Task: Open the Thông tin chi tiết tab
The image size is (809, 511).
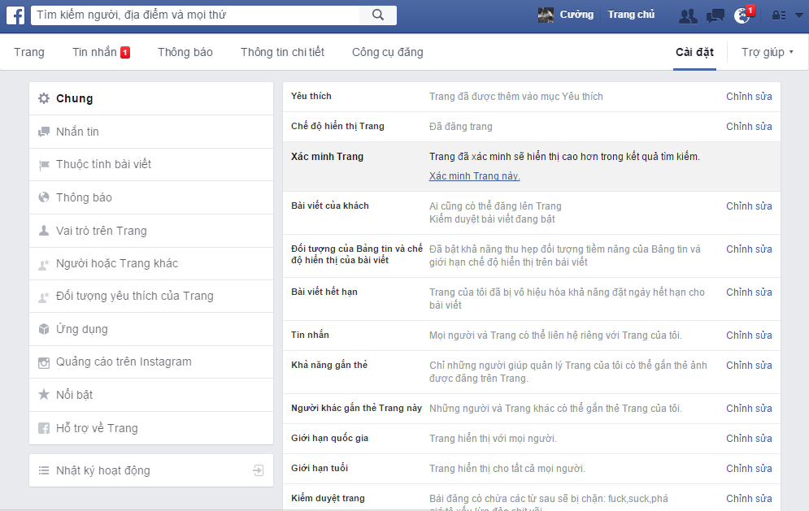Action: pyautogui.click(x=282, y=52)
